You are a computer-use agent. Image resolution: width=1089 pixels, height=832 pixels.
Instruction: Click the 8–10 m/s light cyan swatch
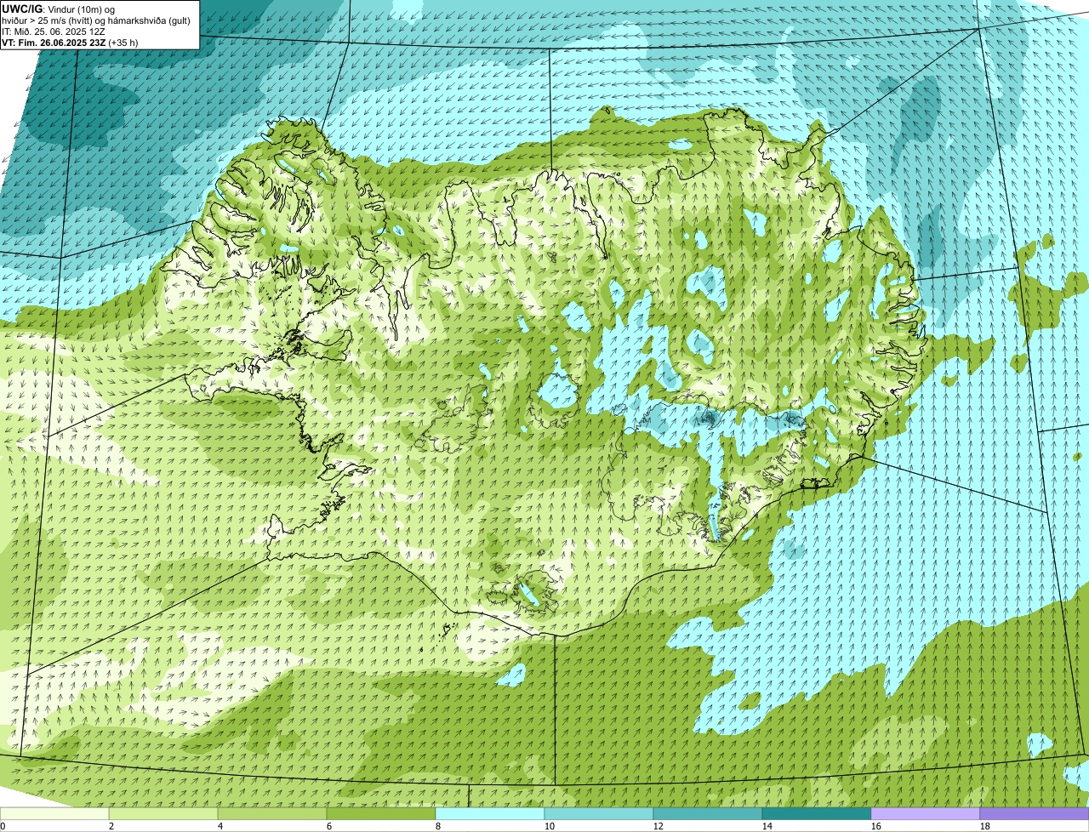[490, 814]
